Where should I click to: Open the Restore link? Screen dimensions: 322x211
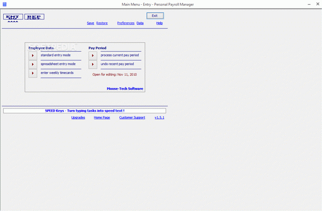point(102,23)
